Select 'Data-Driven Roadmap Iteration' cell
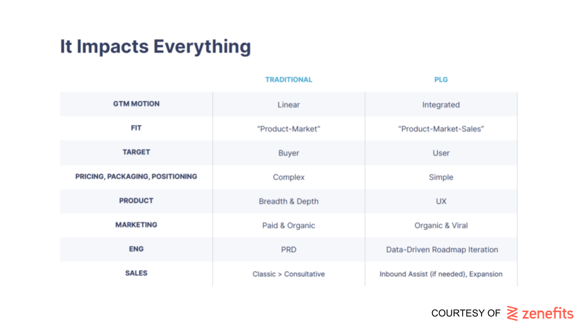Image resolution: width=580 pixels, height=326 pixels. (x=442, y=250)
